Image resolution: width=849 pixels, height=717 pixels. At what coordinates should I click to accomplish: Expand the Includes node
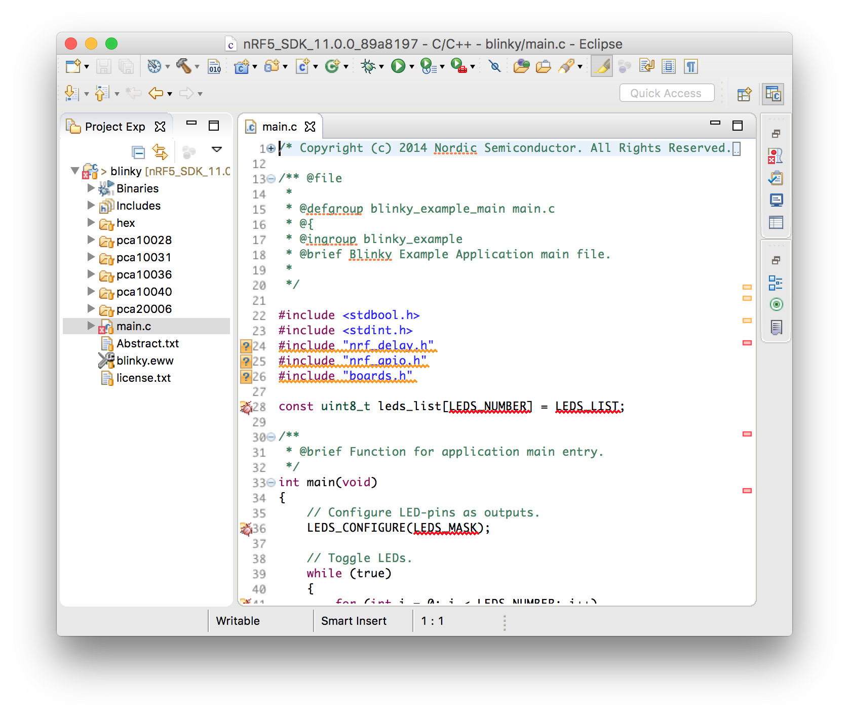click(91, 205)
